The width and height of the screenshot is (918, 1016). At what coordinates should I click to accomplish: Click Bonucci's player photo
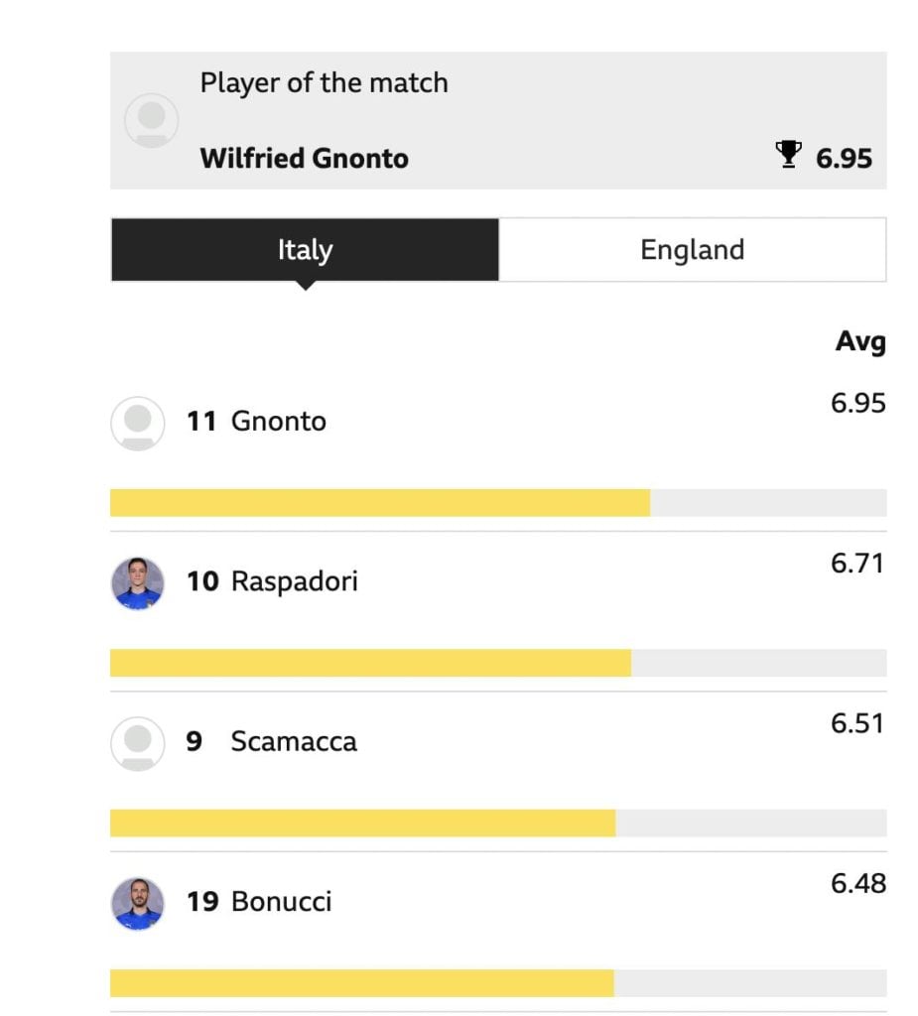point(137,903)
